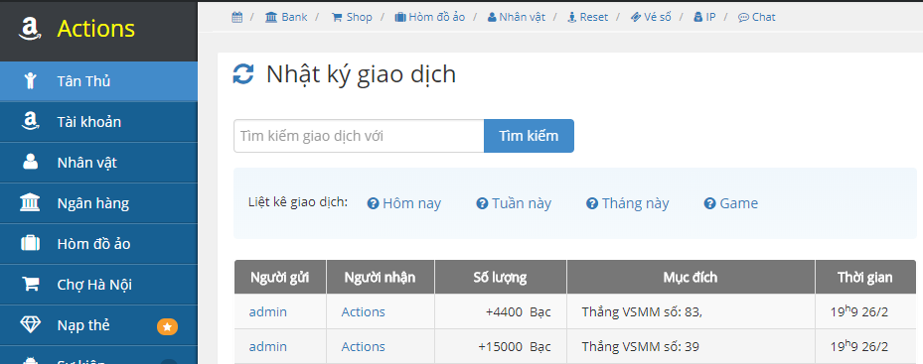Click the diamond icon beside Nạp thẻ
Screen dimensions: 923x364
click(30, 324)
